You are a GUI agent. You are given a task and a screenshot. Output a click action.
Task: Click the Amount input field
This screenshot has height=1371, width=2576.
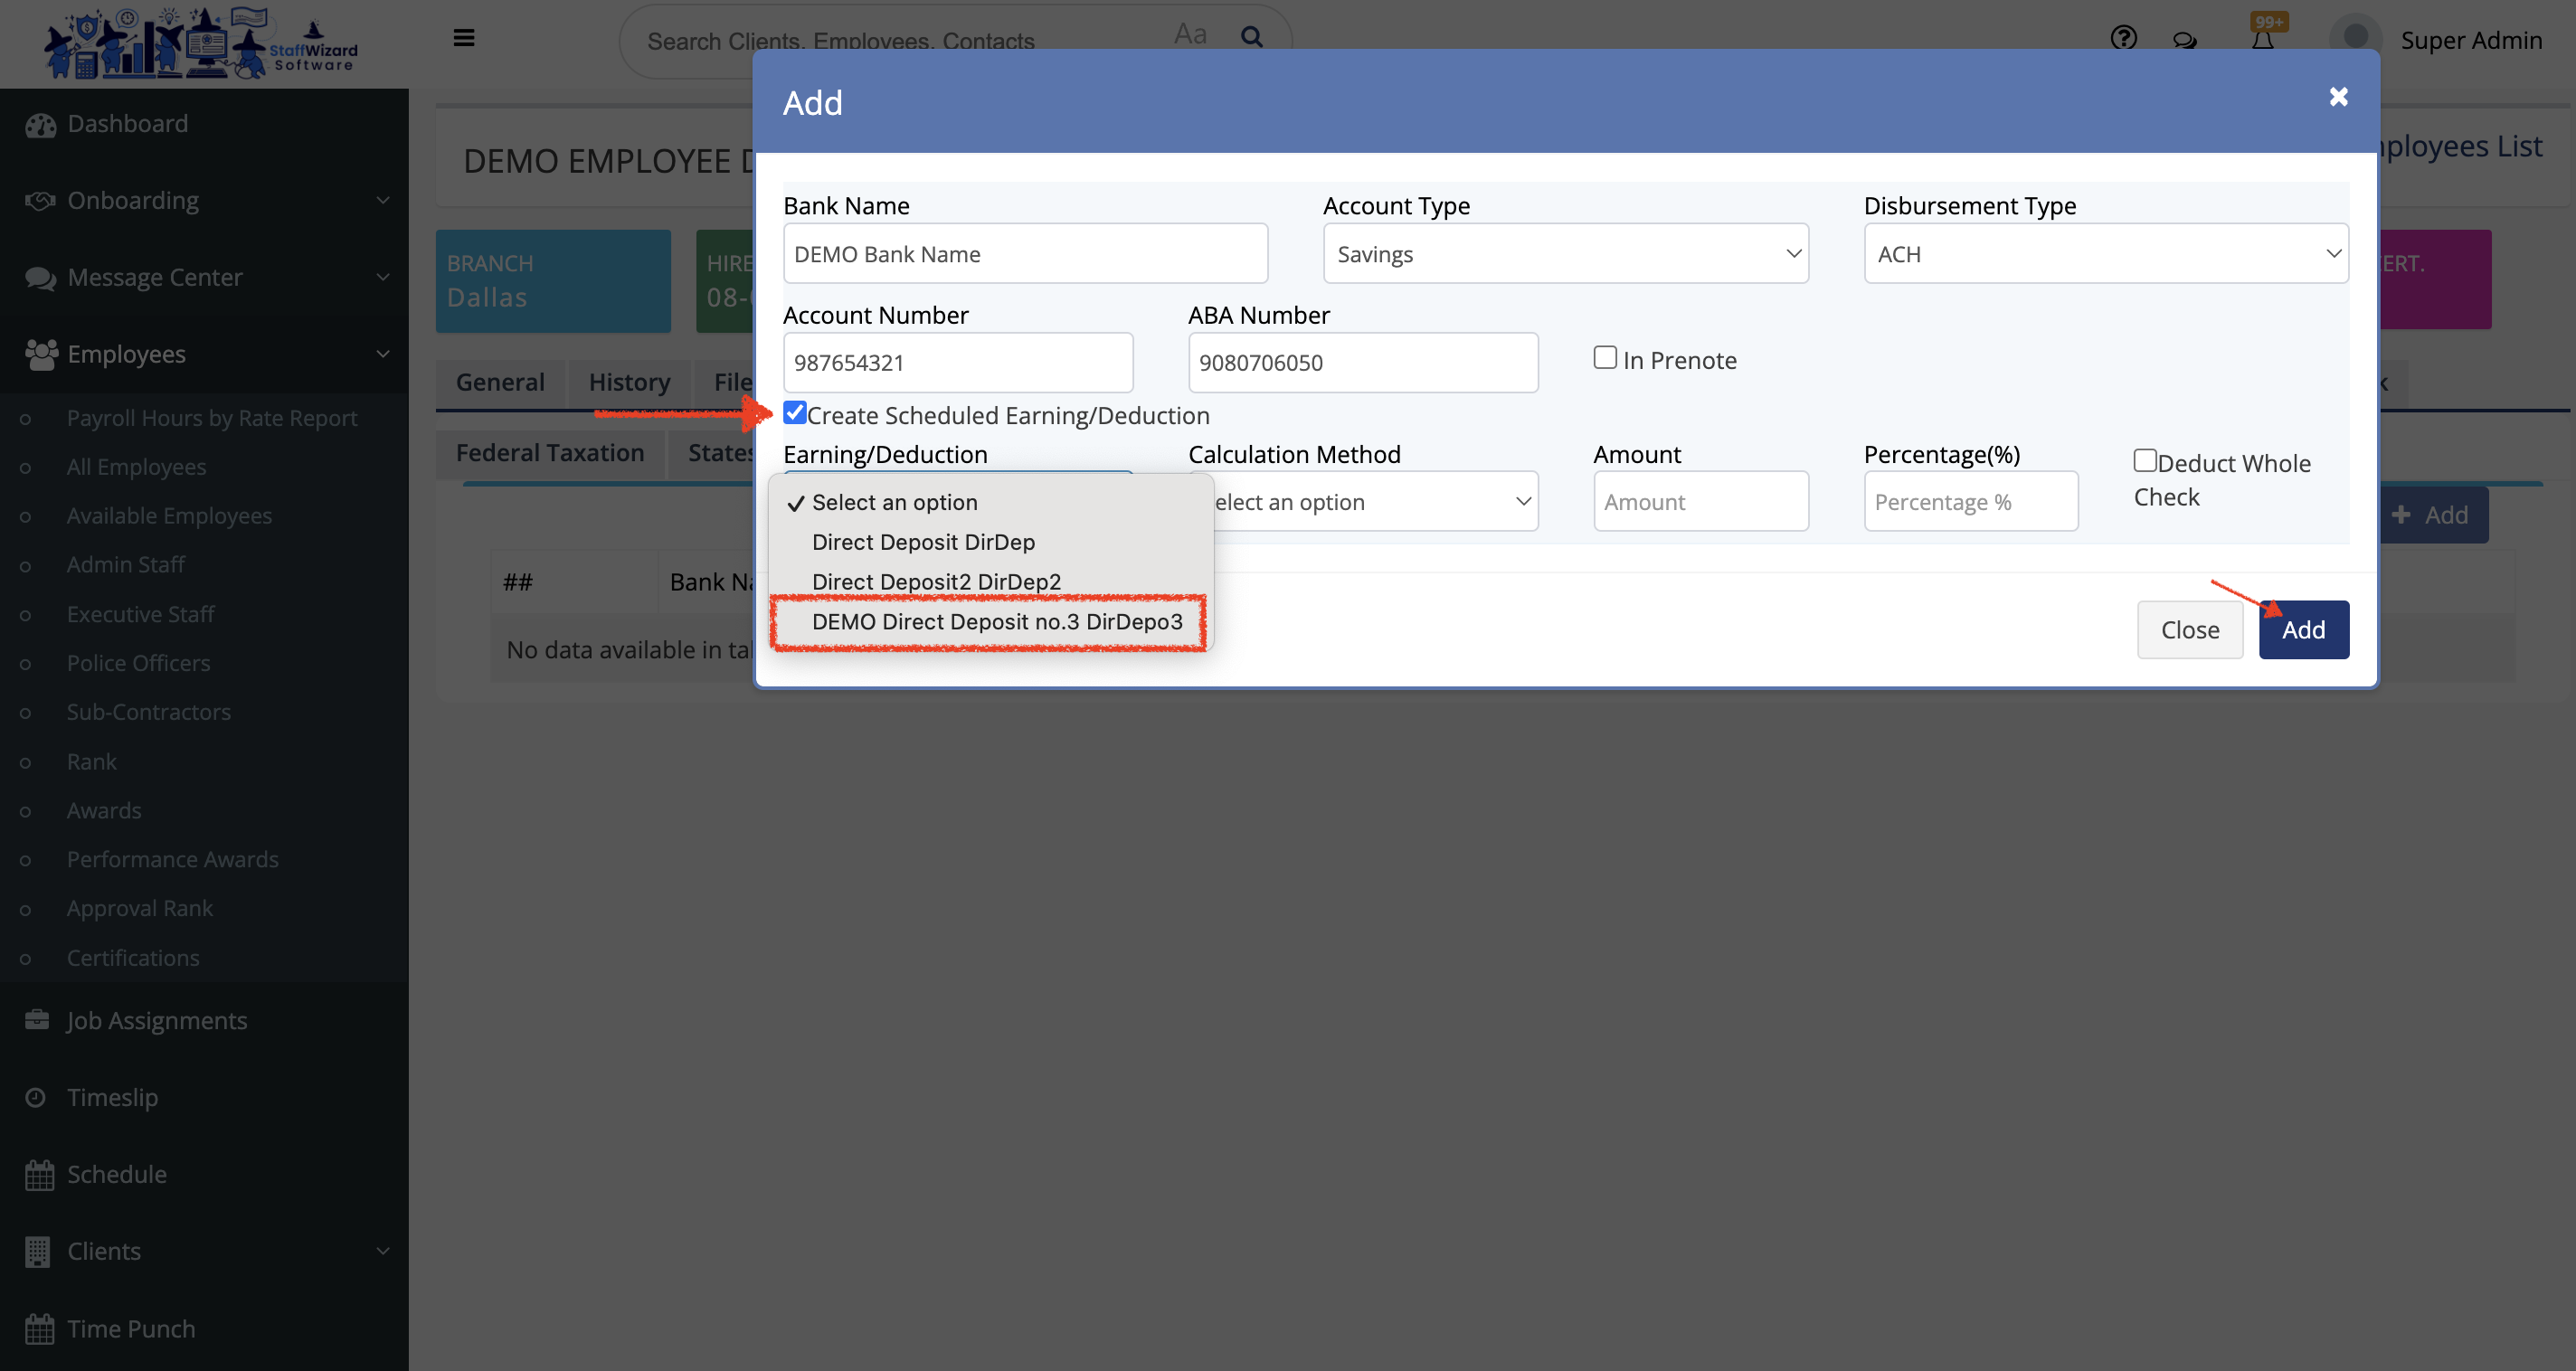tap(1700, 501)
